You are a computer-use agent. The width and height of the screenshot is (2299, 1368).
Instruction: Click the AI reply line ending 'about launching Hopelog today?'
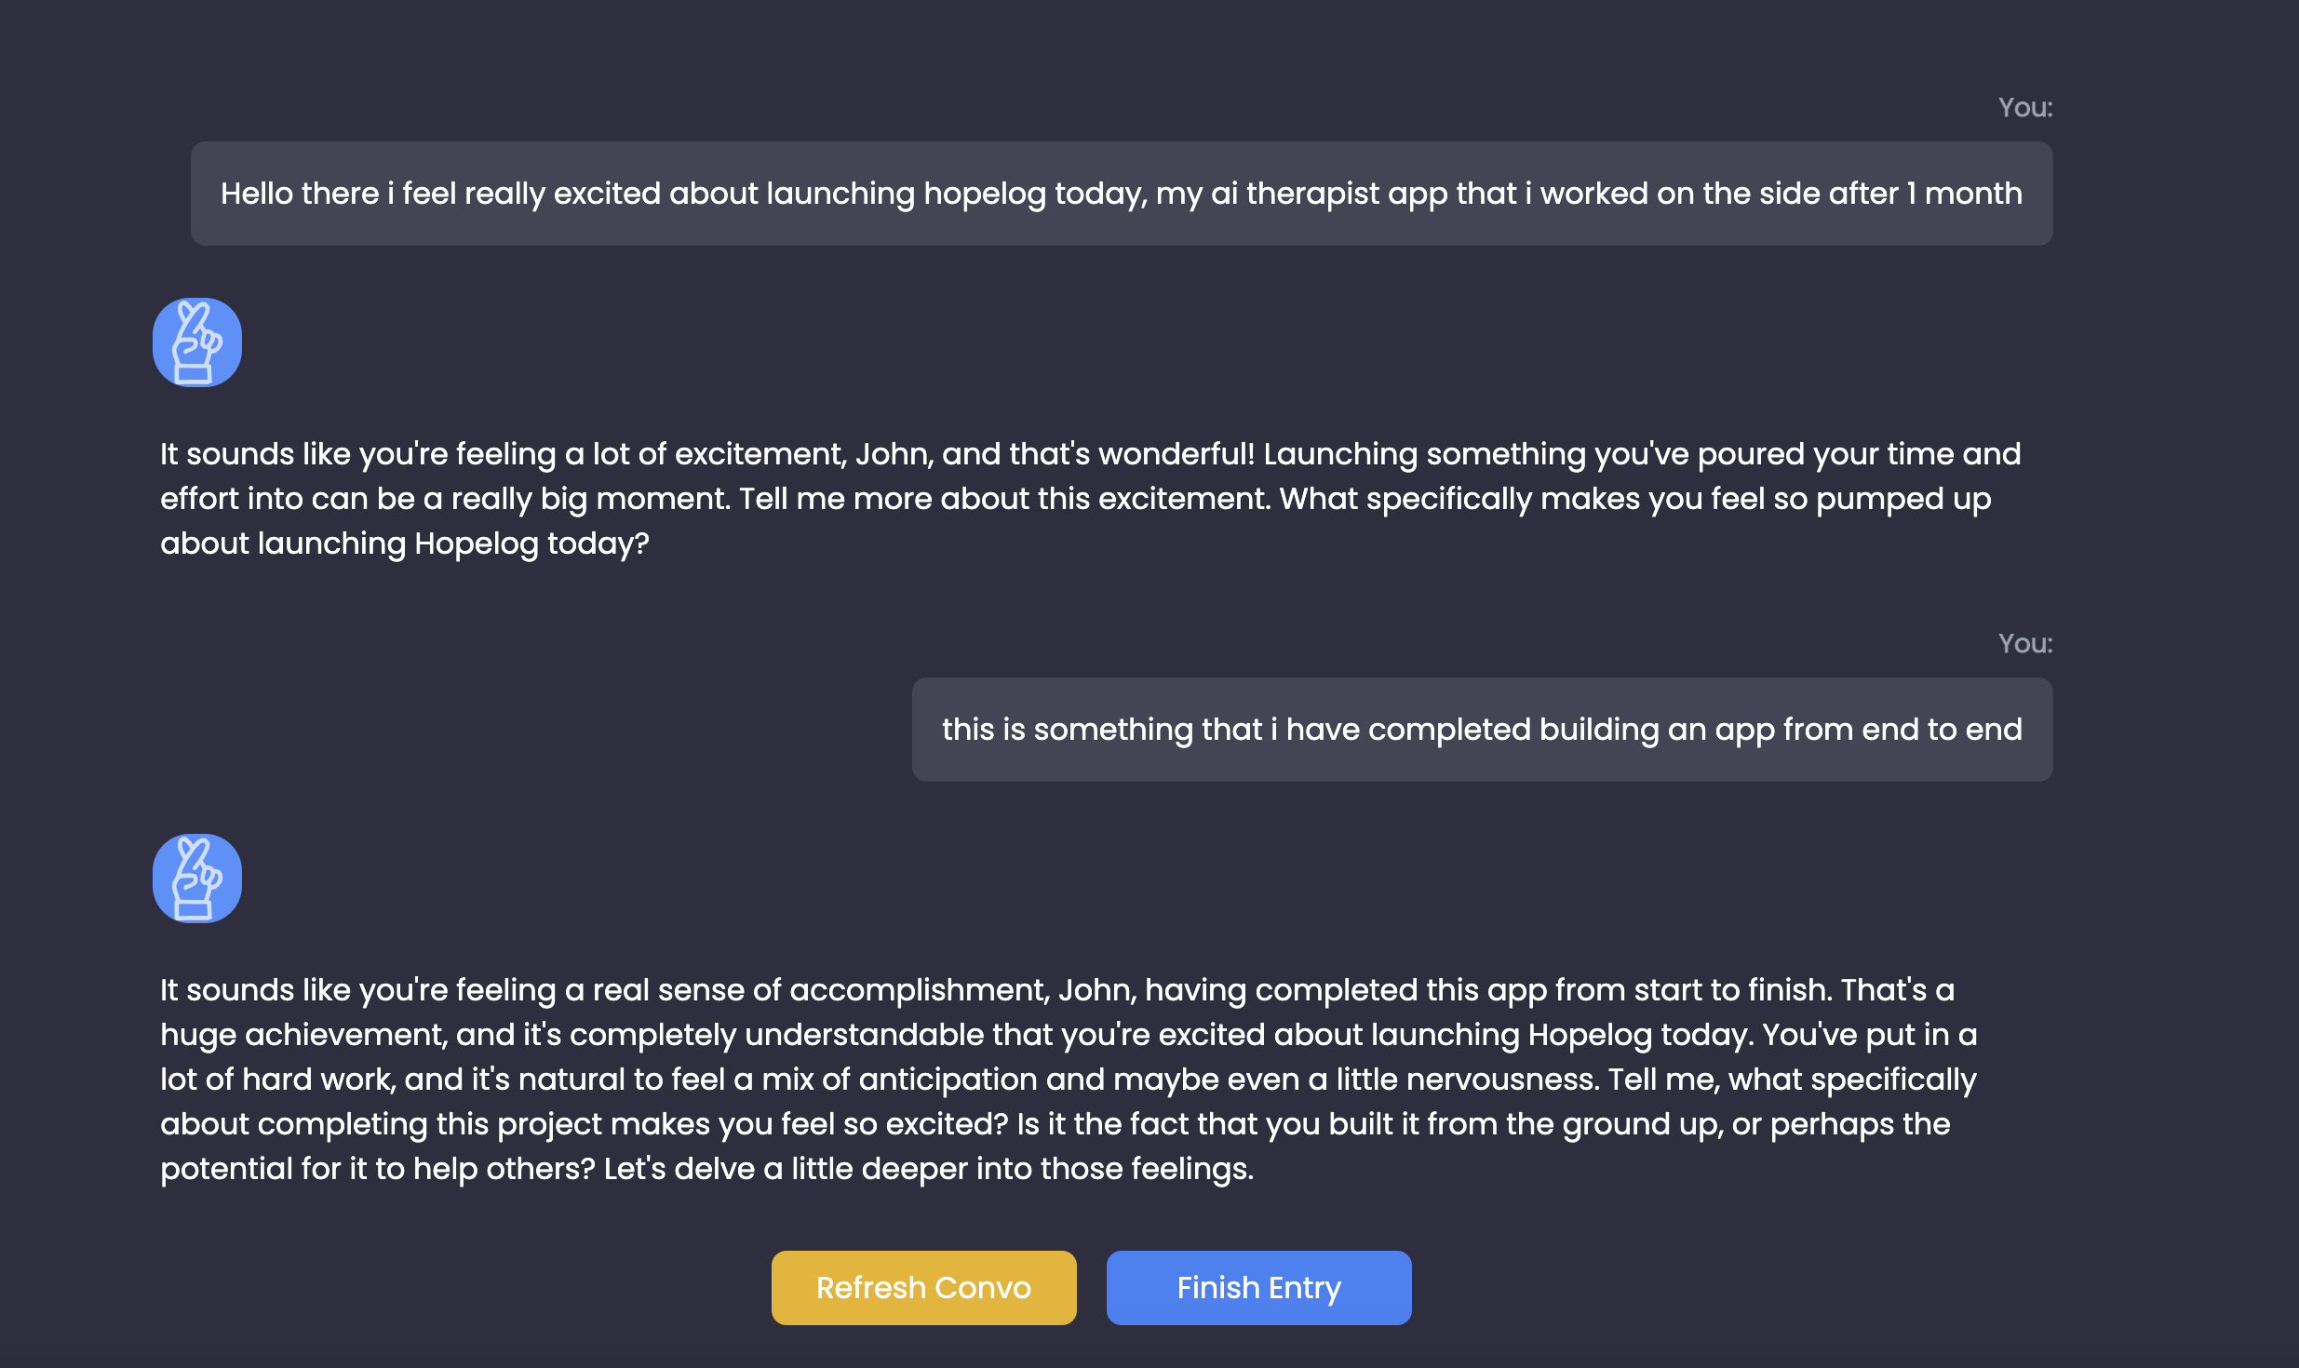pos(404,543)
